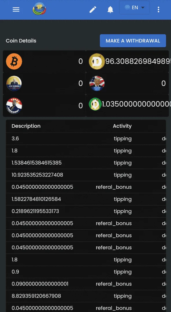This screenshot has width=171, height=312.
Task: Click the pencil edit icon
Action: (93, 9)
